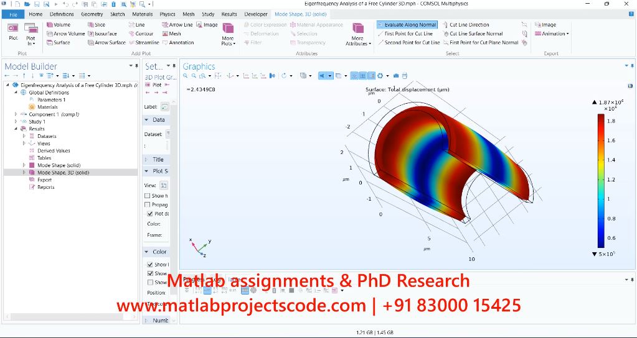Add a Volume plot from ribbon
Viewport: 637px width, 338px height.
point(59,25)
